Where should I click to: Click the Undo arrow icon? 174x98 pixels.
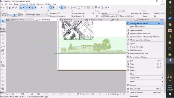2,8
